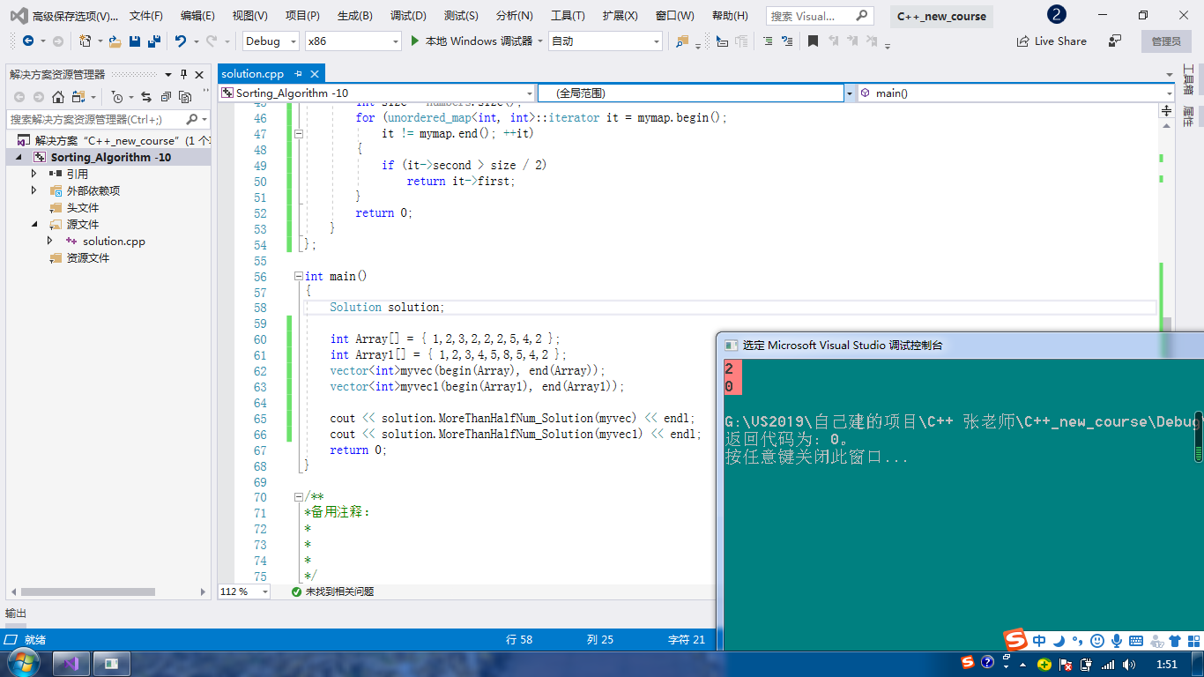Open the x86 platform dropdown
The height and width of the screenshot is (677, 1204).
tap(395, 41)
